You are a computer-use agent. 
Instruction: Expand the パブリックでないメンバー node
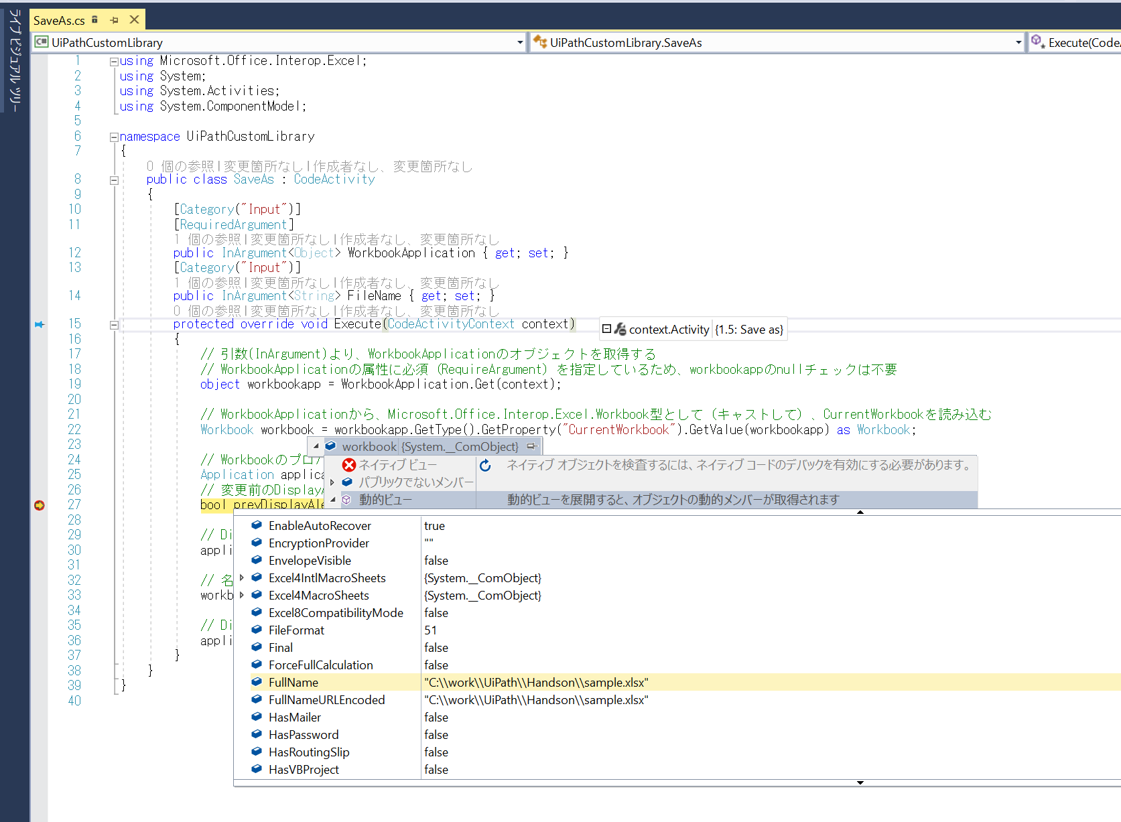[332, 482]
